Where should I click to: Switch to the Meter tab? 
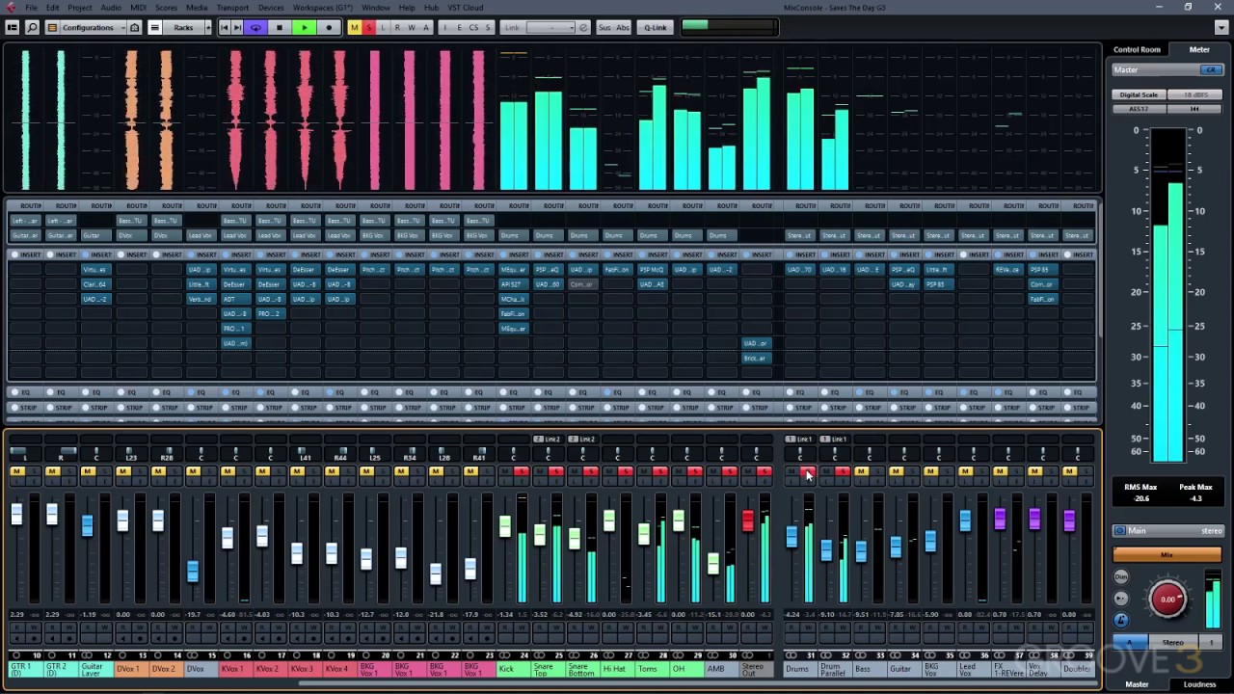1199,49
